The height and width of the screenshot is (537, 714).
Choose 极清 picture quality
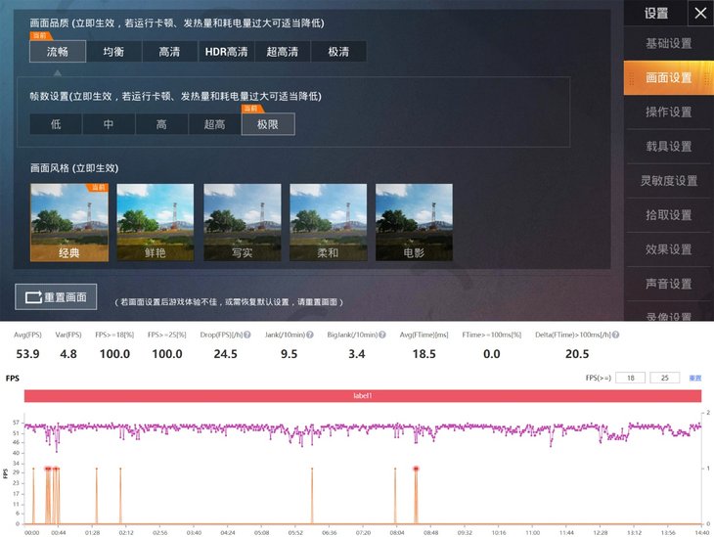(x=338, y=52)
